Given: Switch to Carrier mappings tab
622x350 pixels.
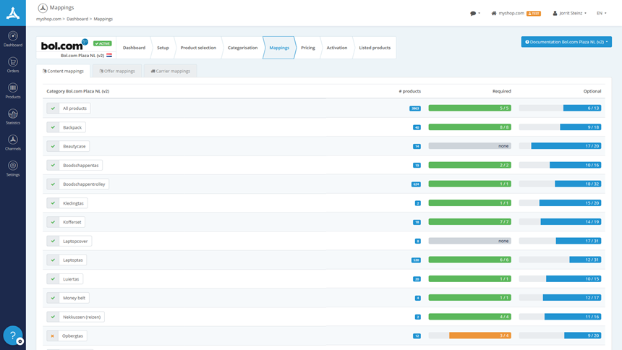Looking at the screenshot, I should pos(170,71).
